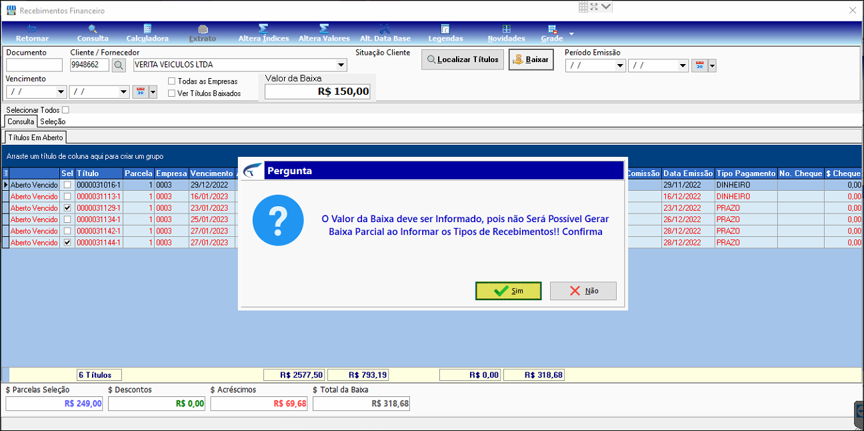
Task: Enable the Ver Títulos Baixados checkbox
Action: click(171, 93)
